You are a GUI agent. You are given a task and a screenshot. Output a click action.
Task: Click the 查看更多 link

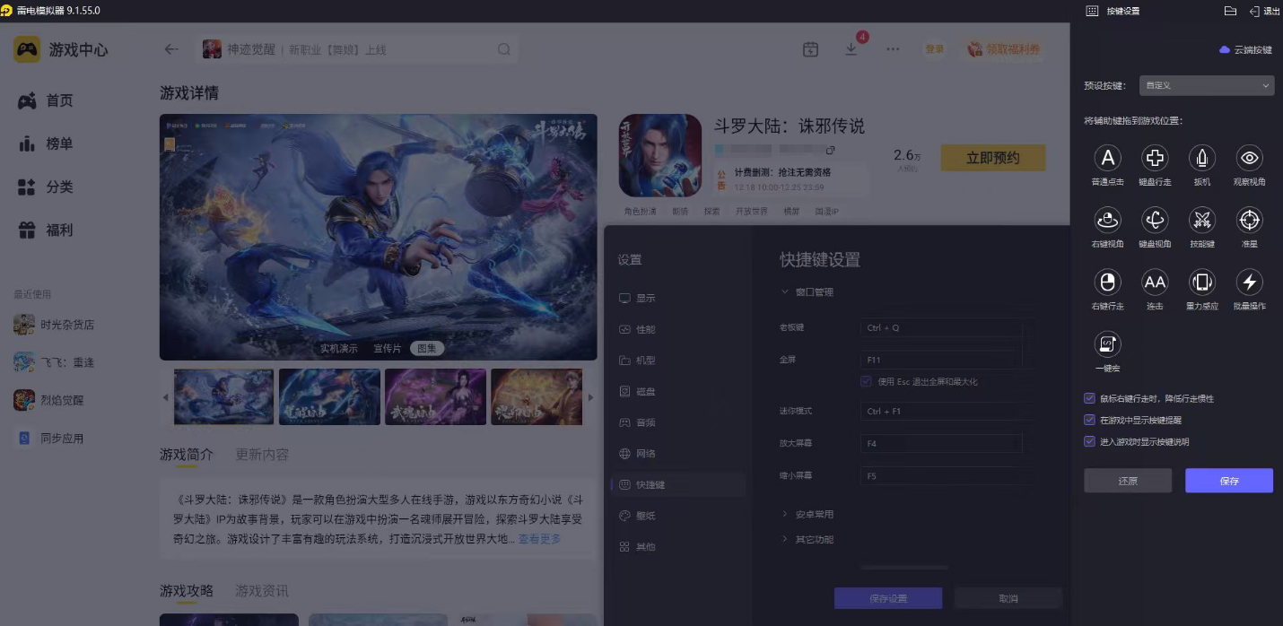pos(539,539)
